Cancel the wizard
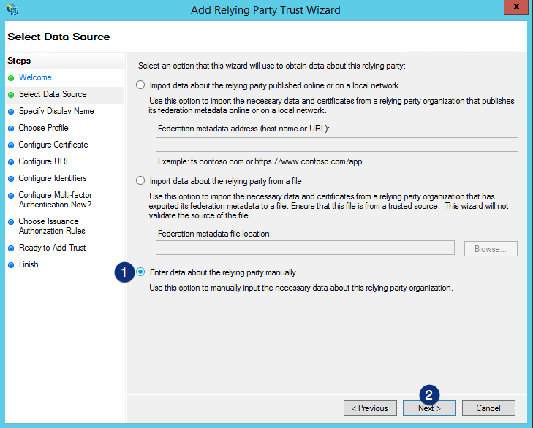This screenshot has height=428, width=533. pos(488,408)
